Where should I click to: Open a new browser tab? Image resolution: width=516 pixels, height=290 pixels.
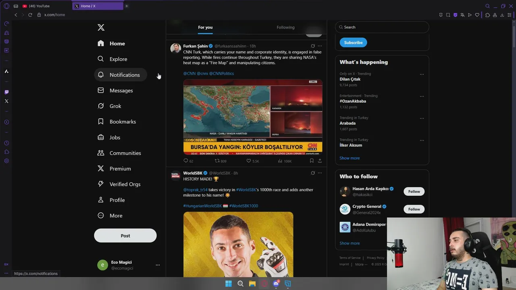[127, 6]
